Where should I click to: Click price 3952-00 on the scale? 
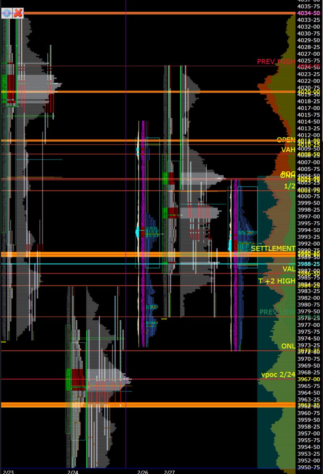click(x=309, y=461)
